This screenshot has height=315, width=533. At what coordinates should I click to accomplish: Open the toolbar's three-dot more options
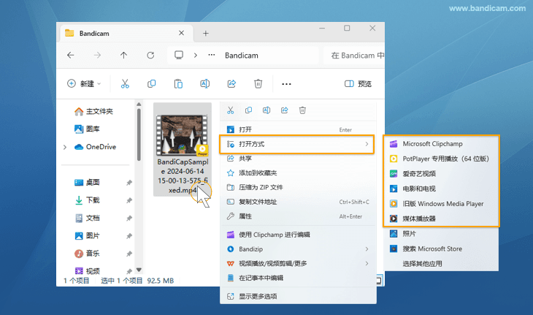click(x=286, y=84)
